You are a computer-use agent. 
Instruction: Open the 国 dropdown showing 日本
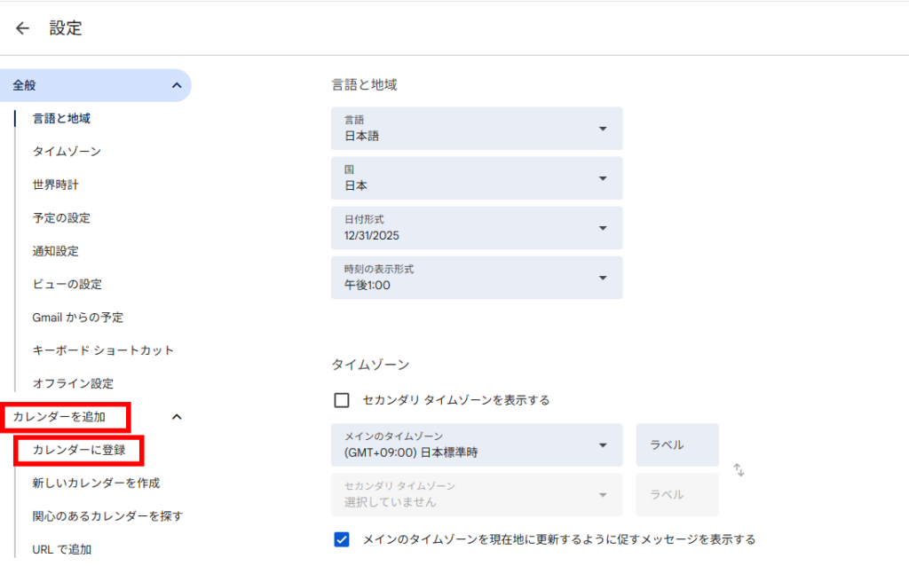coord(477,178)
